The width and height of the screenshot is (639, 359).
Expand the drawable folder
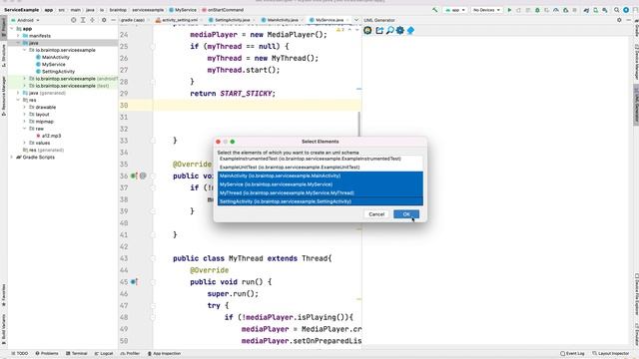click(x=25, y=107)
